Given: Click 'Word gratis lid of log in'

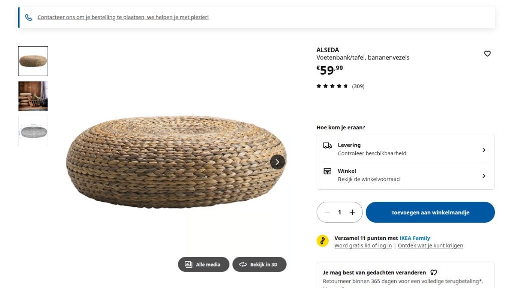Looking at the screenshot, I should 363,245.
